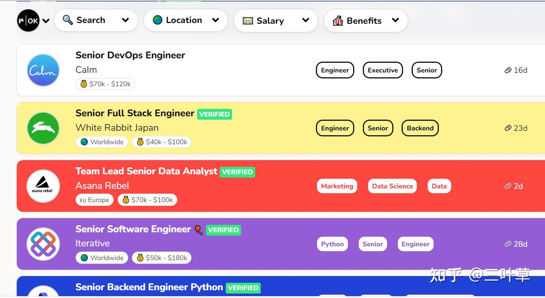Click the $50k - $180k salary badge
Screen dimensions: 545x298
click(162, 258)
